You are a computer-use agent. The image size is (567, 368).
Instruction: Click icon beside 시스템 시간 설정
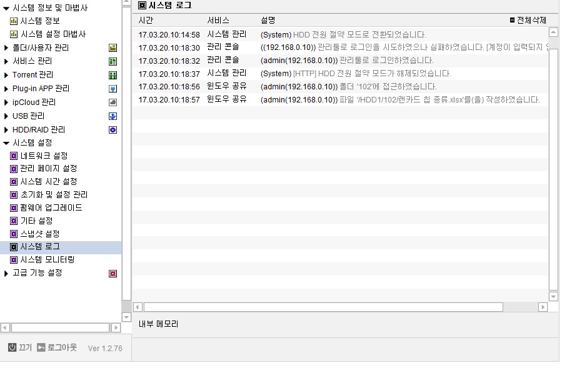pyautogui.click(x=14, y=182)
